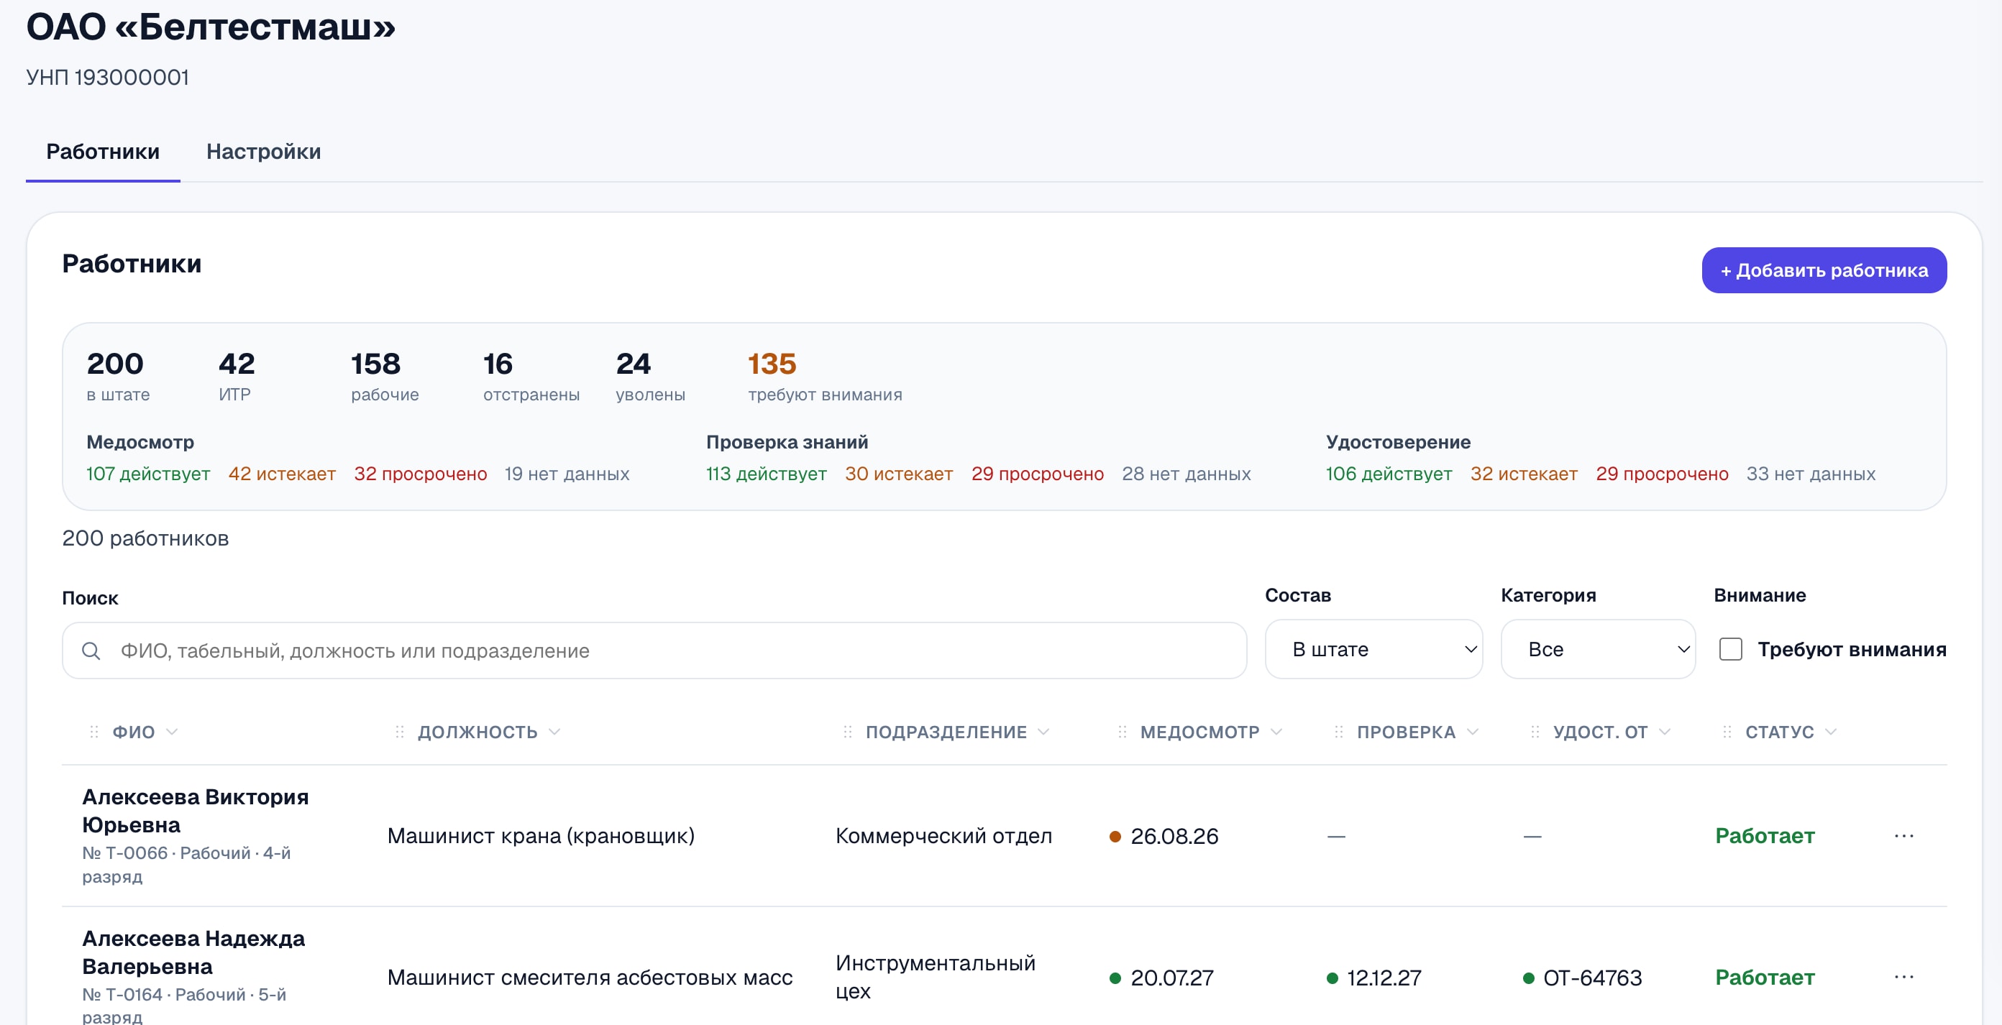Open the Состав dropdown
Image resolution: width=2002 pixels, height=1025 pixels.
click(1373, 649)
